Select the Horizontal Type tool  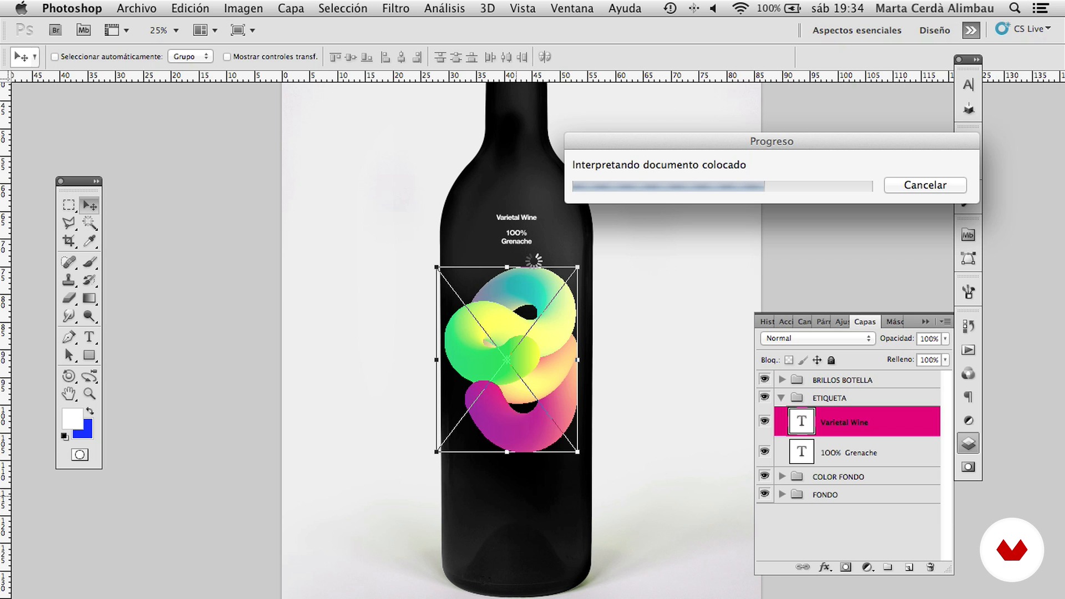[x=89, y=337]
